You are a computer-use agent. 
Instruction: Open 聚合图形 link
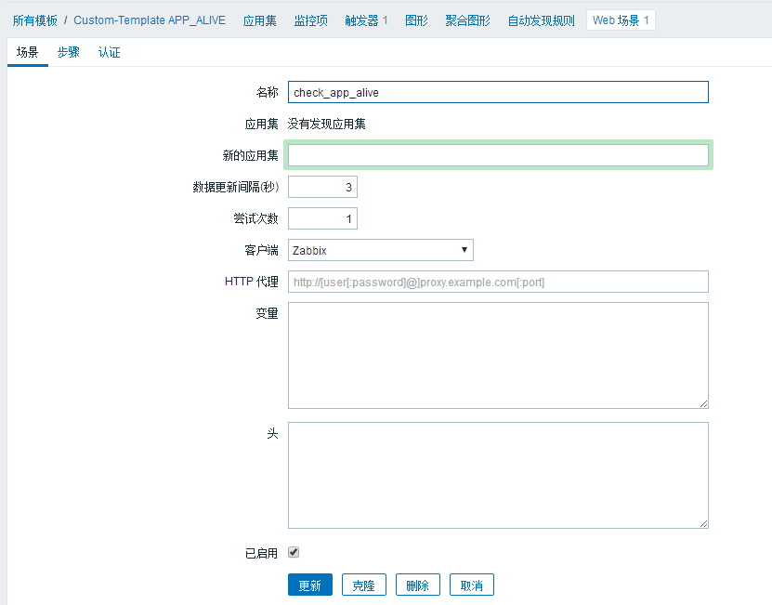[467, 20]
